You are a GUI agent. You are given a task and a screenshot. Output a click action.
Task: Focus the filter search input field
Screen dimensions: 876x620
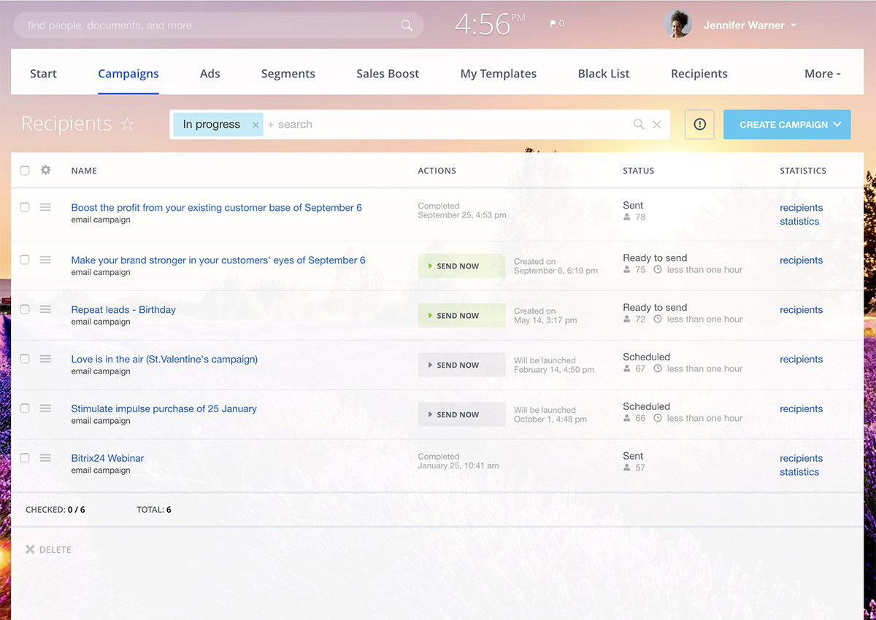(x=445, y=125)
